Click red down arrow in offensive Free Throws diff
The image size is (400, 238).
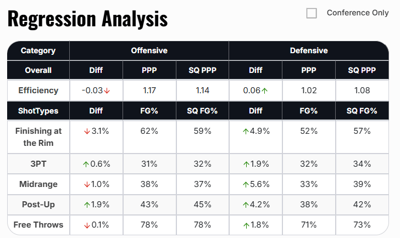86,225
